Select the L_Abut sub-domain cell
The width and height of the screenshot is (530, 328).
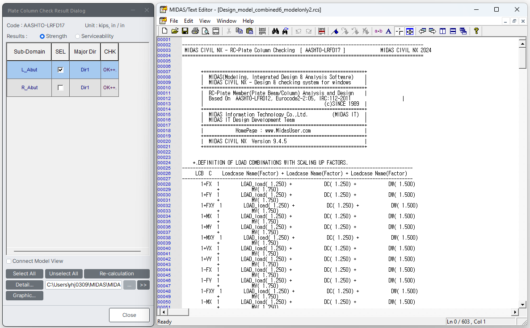[x=29, y=70]
